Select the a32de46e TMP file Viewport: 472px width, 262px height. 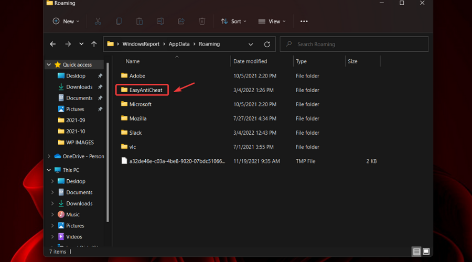173,161
